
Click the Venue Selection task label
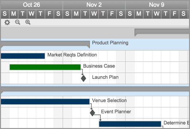point(109,101)
